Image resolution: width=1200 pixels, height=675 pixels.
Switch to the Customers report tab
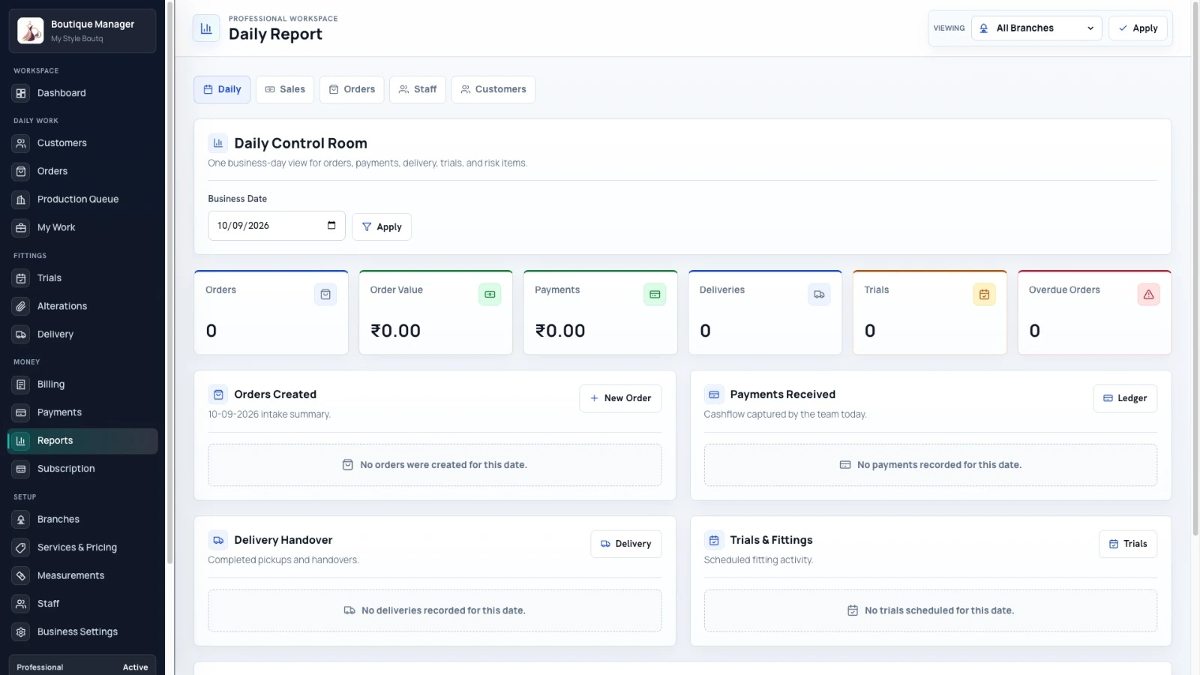tap(493, 89)
